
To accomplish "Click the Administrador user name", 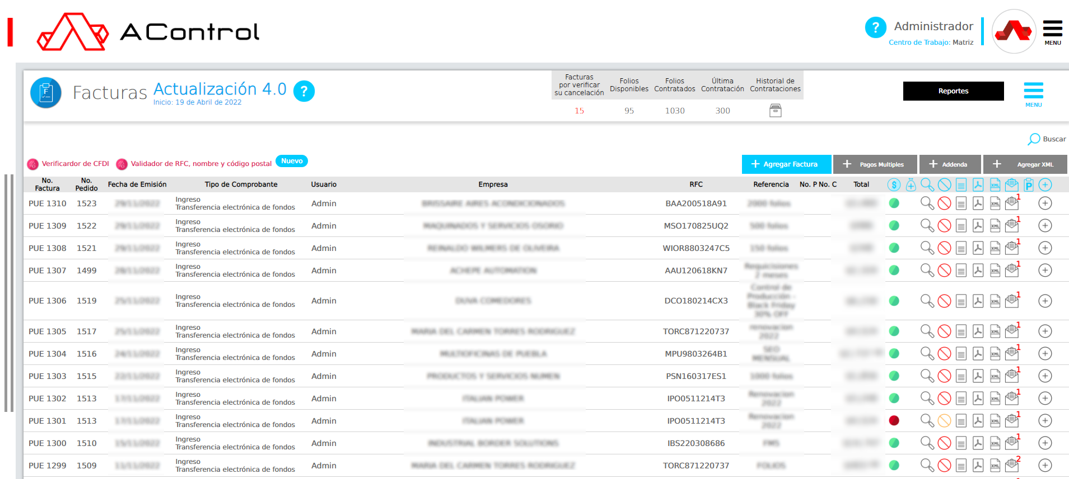I will click(x=933, y=26).
